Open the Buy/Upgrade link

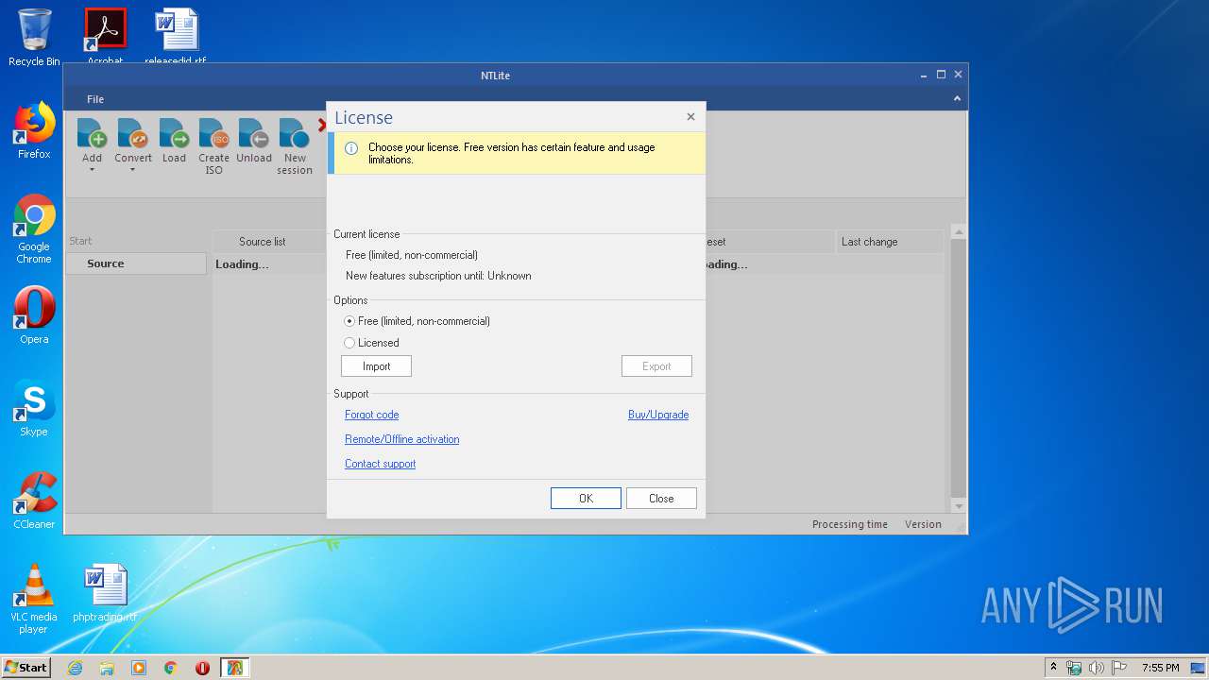(658, 415)
